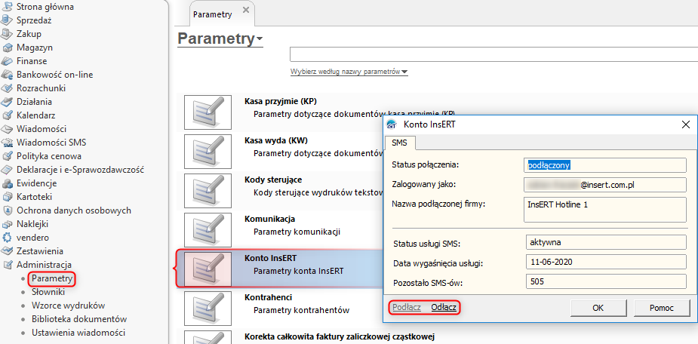Image resolution: width=698 pixels, height=344 pixels.
Task: Select the Kasa przyjmie (KP) title
Action: point(281,101)
